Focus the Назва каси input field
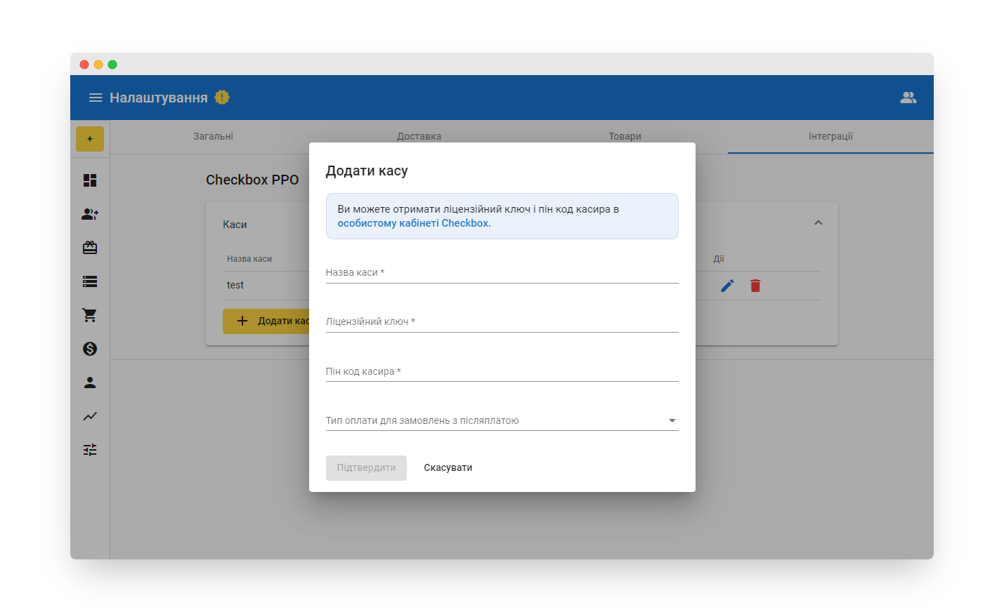 point(502,273)
